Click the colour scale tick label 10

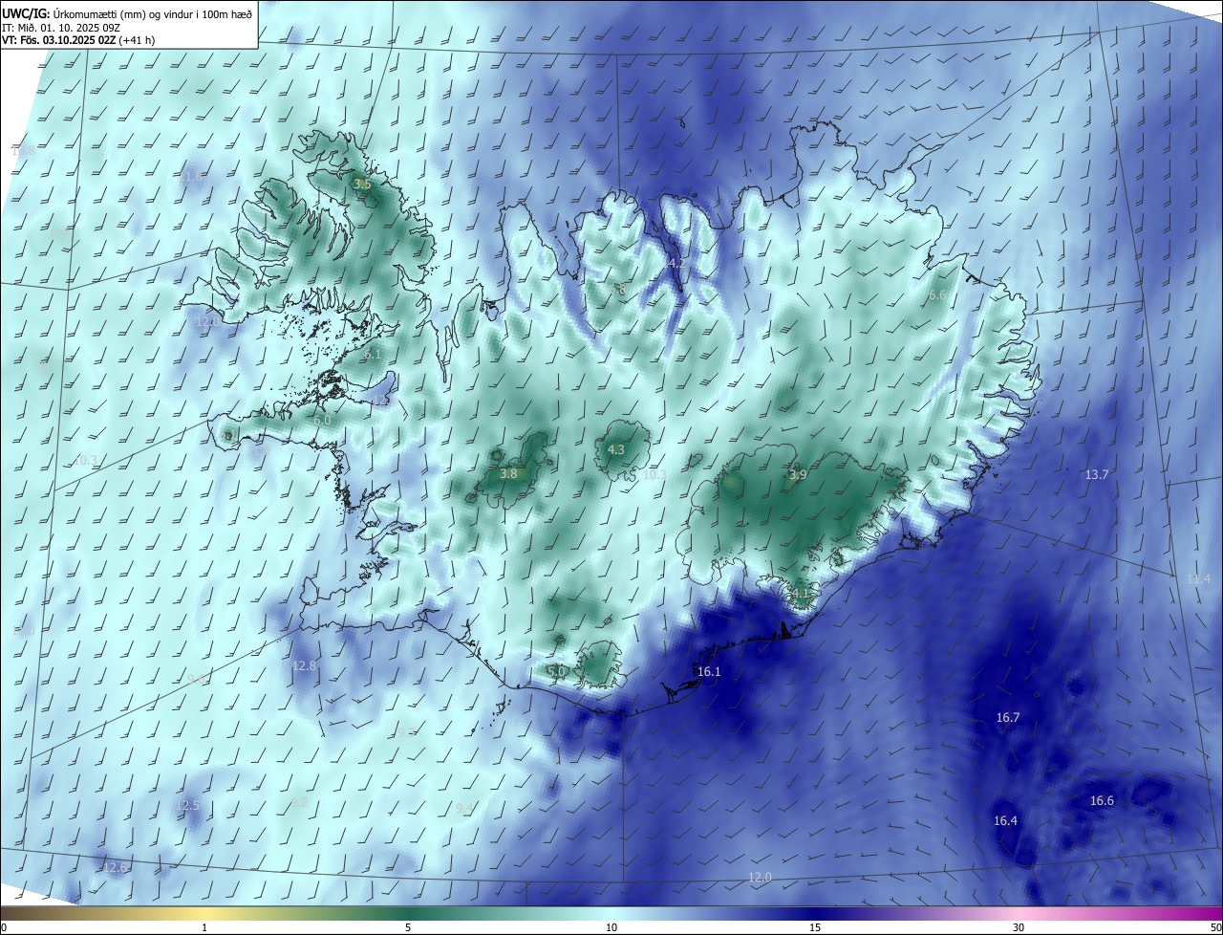click(611, 928)
